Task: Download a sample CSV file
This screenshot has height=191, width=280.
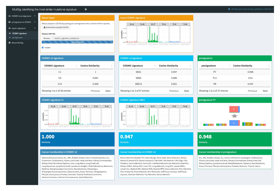Action: pos(56,27)
